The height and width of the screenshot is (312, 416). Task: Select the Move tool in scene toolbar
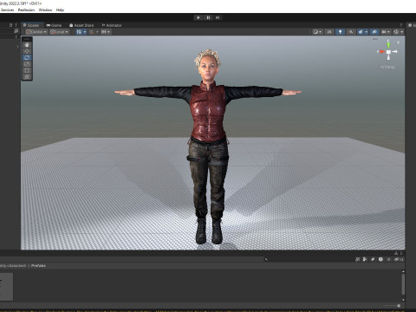pos(27,51)
